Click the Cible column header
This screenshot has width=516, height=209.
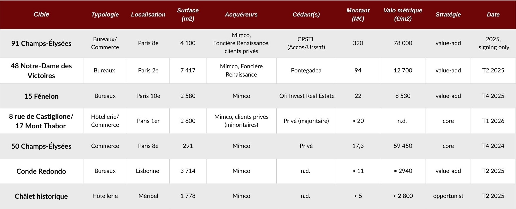[x=41, y=14]
